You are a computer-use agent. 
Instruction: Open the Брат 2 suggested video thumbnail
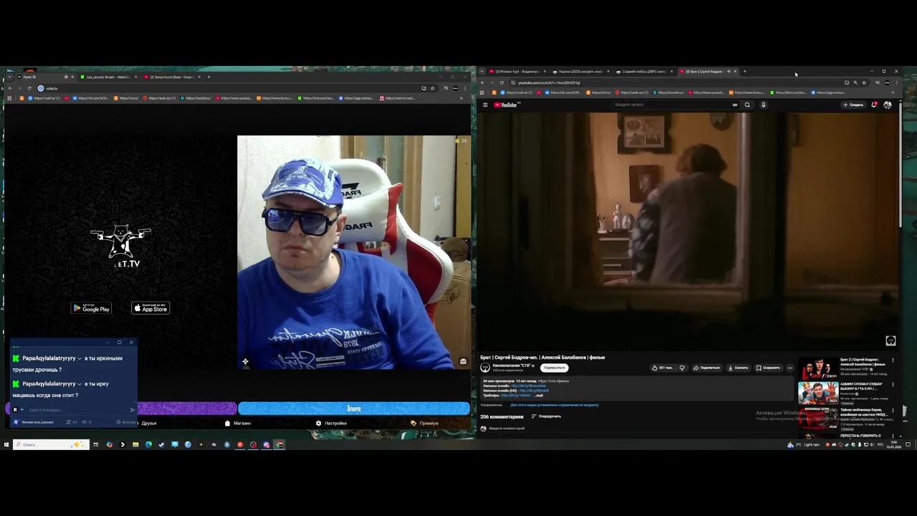tap(818, 368)
